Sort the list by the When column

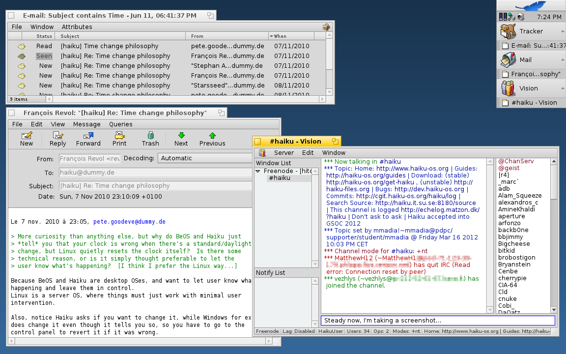click(281, 36)
